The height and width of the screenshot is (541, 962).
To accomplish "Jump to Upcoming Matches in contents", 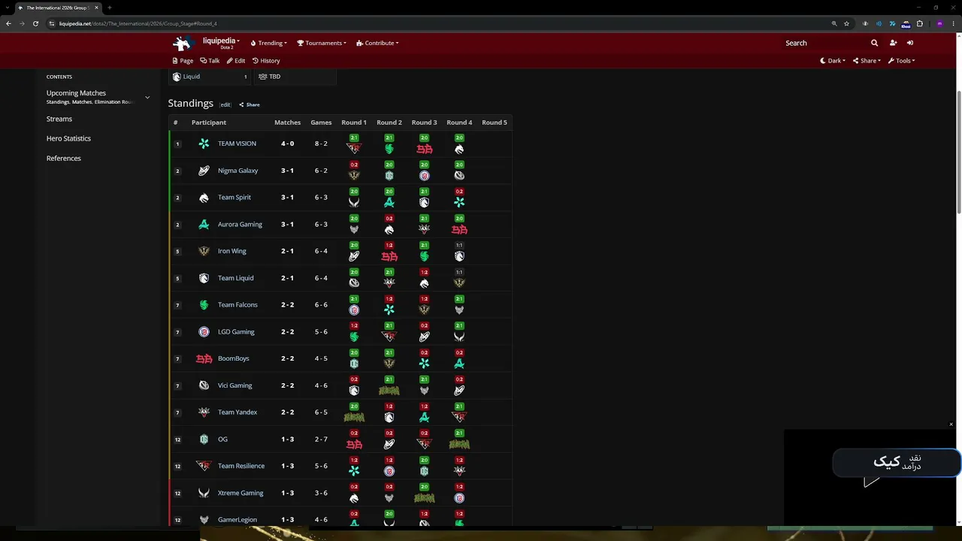I will click(x=76, y=93).
